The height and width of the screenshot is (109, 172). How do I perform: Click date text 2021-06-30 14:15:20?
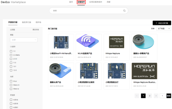point(140,86)
